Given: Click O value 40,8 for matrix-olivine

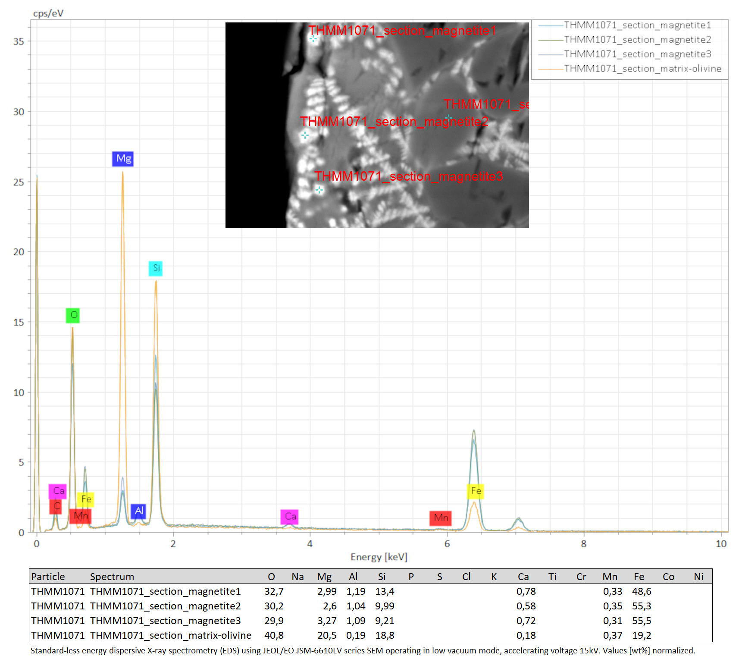Looking at the screenshot, I should tap(274, 635).
